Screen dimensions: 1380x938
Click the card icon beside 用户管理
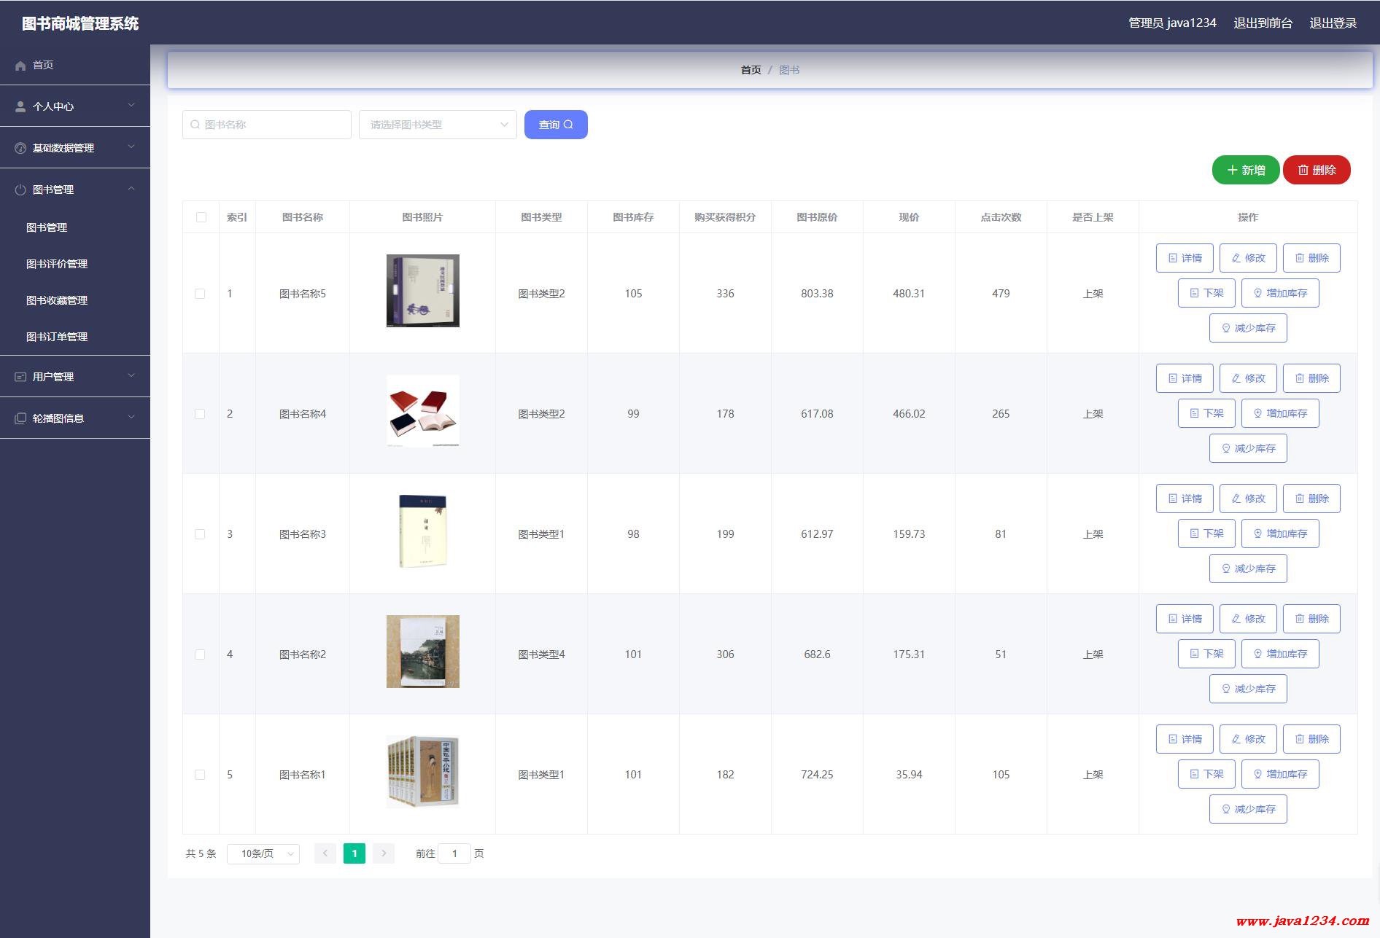pyautogui.click(x=20, y=377)
